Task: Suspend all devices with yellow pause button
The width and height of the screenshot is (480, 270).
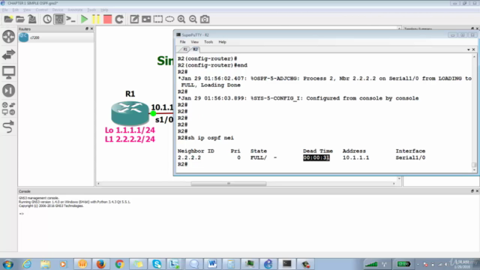Action: 96,19
